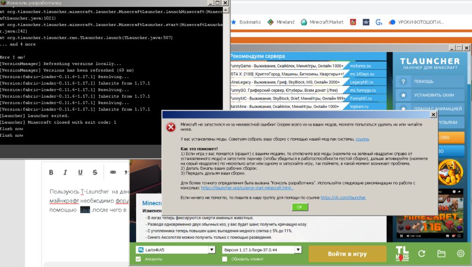Expand the Lasto4kA5 account dropdown
472x267 pixels.
pos(212,250)
